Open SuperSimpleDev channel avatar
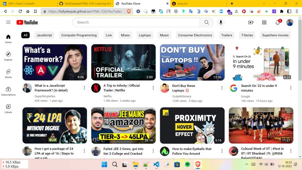 [27, 88]
